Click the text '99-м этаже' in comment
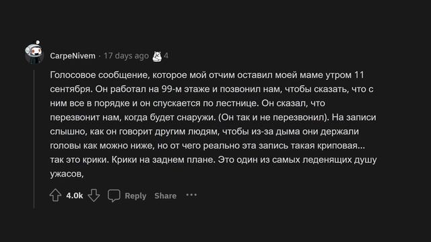 pyautogui.click(x=185, y=89)
